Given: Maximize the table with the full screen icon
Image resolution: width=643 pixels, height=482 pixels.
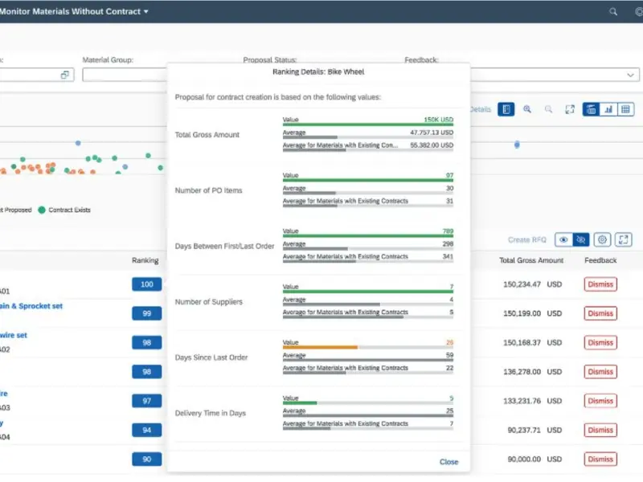Looking at the screenshot, I should (x=623, y=239).
